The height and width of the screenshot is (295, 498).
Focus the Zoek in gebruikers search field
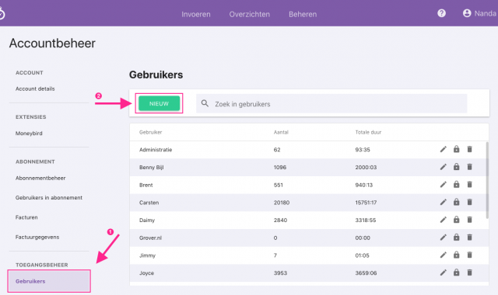pyautogui.click(x=331, y=103)
